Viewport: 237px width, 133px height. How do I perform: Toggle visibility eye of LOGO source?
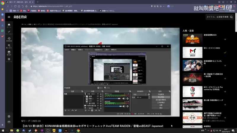pyautogui.click(x=98, y=101)
